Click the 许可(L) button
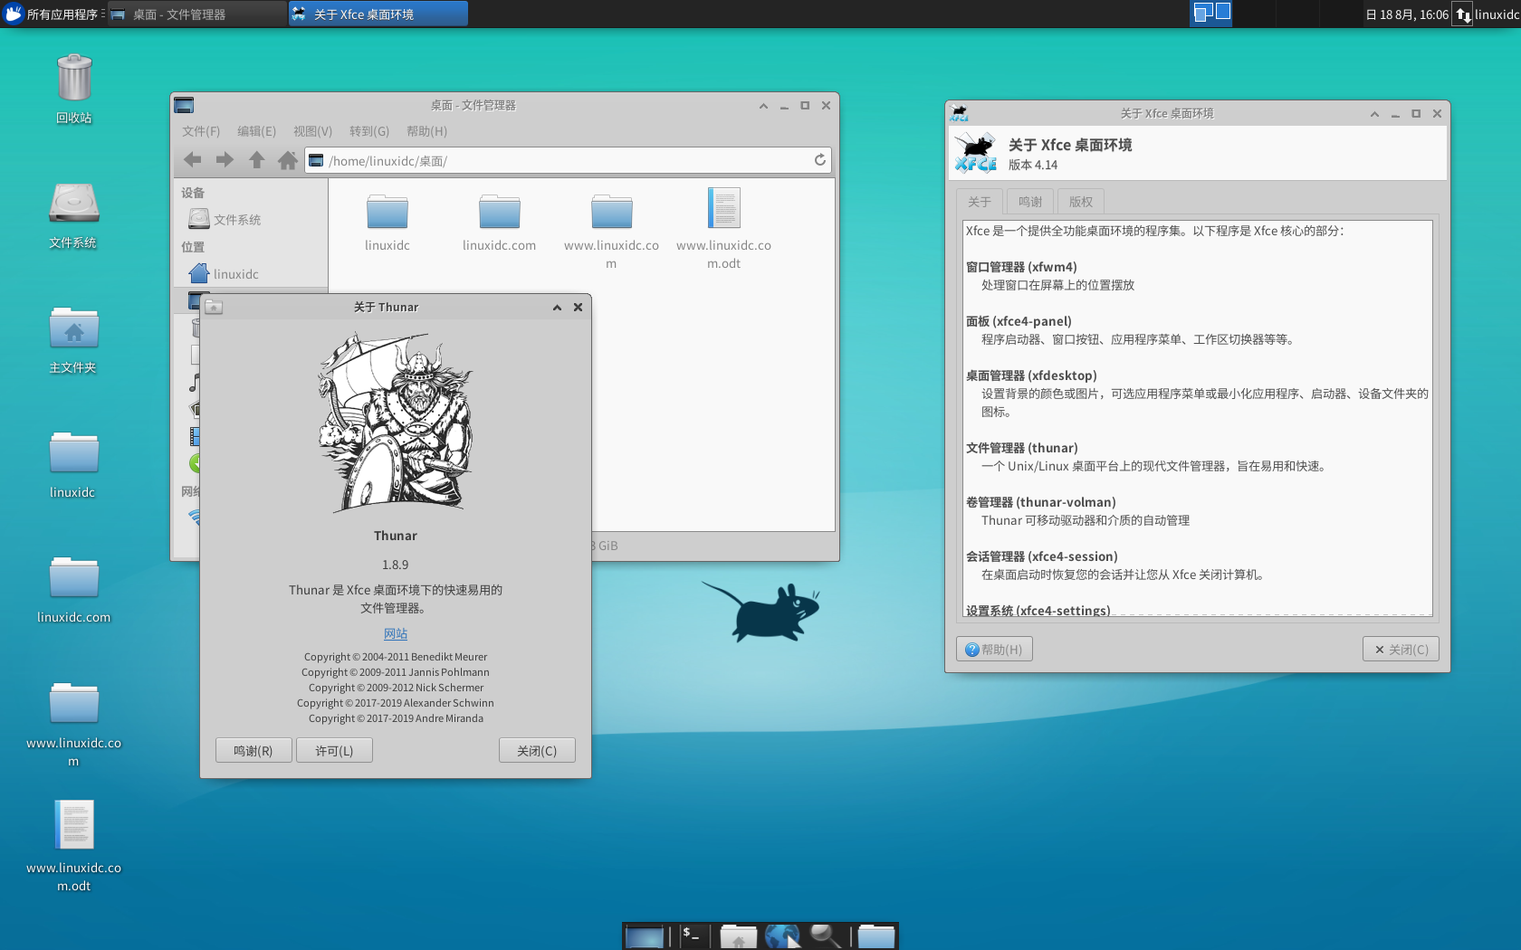The image size is (1521, 950). coord(334,751)
